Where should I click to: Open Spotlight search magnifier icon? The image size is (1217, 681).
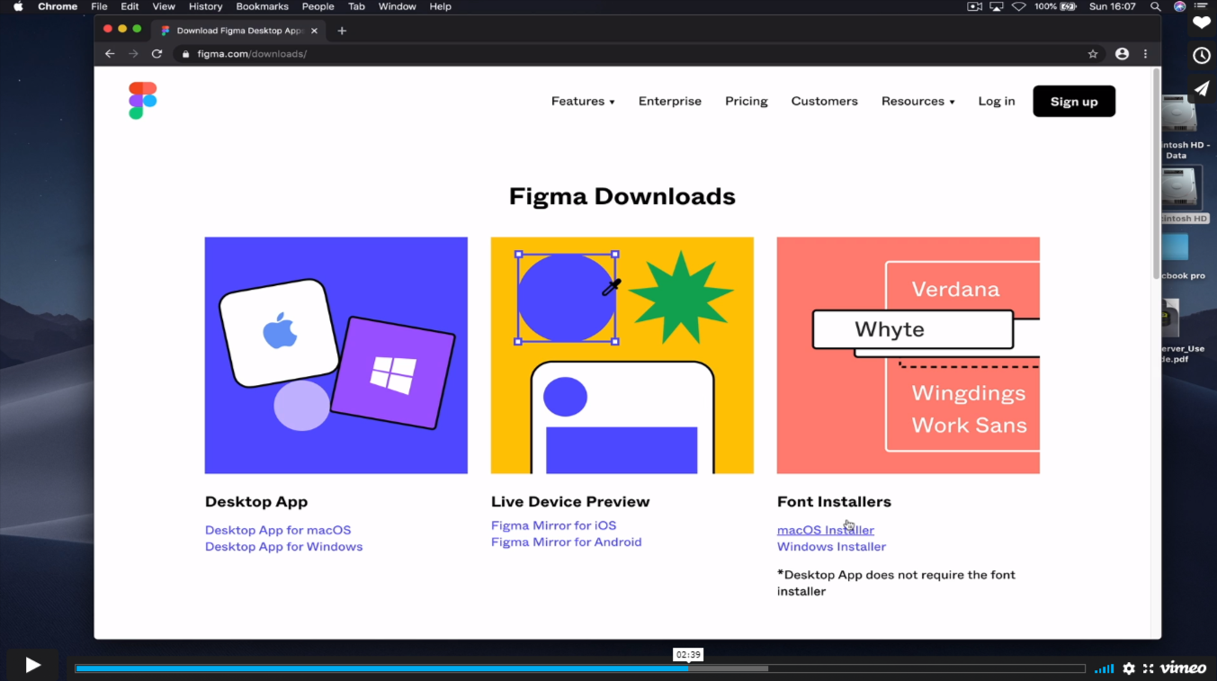tap(1156, 6)
